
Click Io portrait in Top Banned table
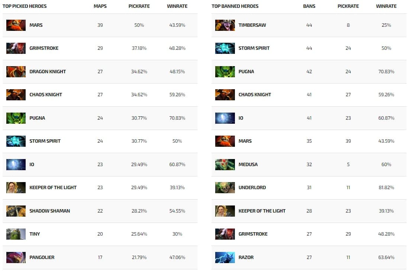225,118
